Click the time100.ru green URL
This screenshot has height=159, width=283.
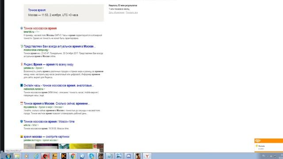click(29, 32)
